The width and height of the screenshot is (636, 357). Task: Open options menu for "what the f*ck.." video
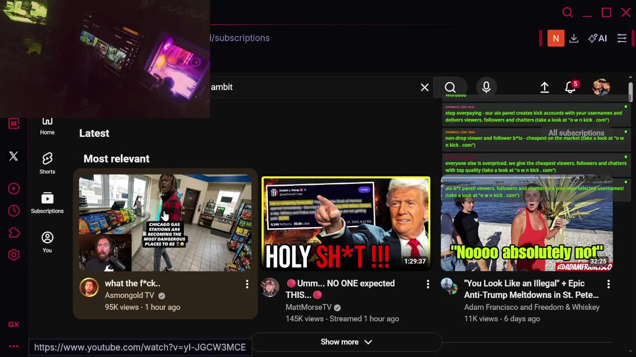(x=247, y=284)
